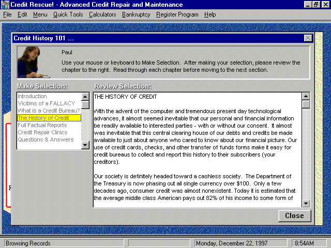
Task: Open the Help menu
Action: pyautogui.click(x=210, y=14)
